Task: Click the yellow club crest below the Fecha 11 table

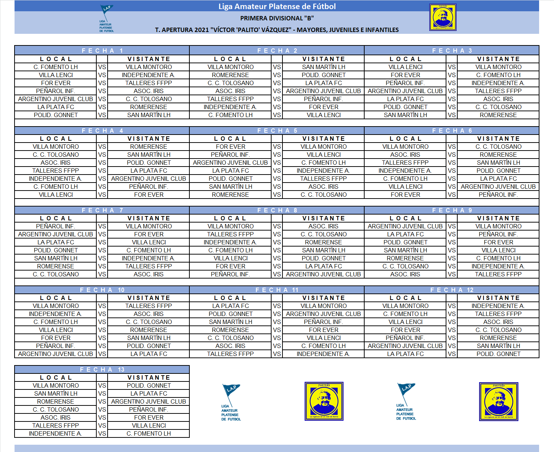Action: click(324, 401)
